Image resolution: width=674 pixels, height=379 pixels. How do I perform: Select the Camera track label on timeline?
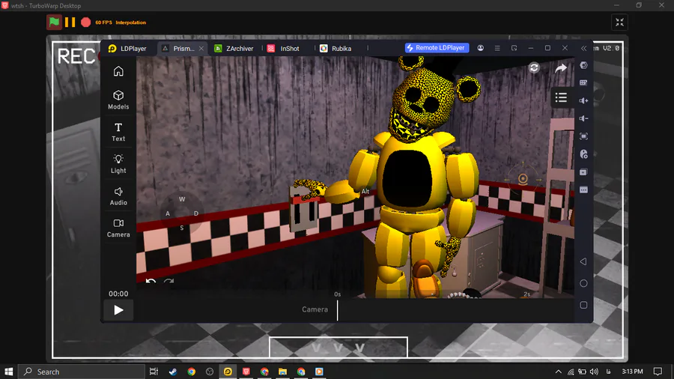pos(315,309)
